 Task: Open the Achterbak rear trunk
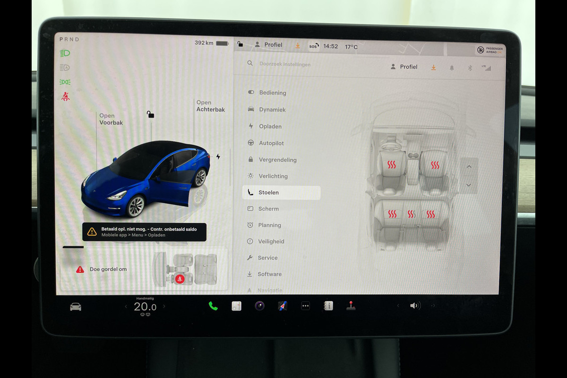(210, 106)
